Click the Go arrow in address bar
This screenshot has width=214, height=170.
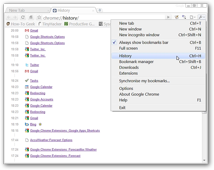click(168, 17)
